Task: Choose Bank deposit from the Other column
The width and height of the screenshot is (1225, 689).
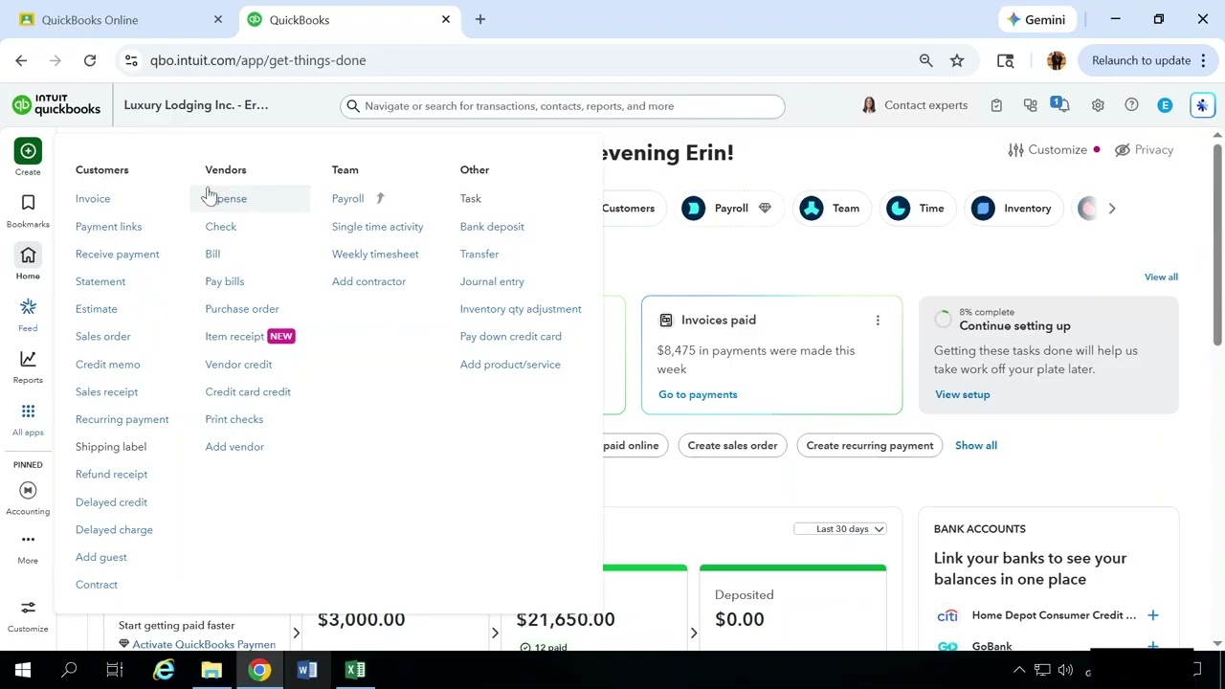Action: click(492, 227)
